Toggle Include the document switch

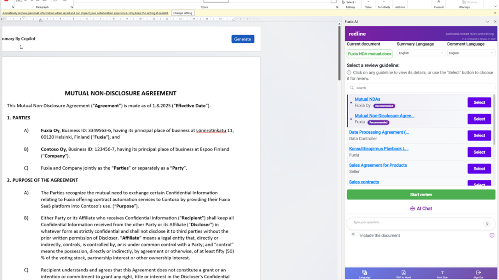coord(355,234)
